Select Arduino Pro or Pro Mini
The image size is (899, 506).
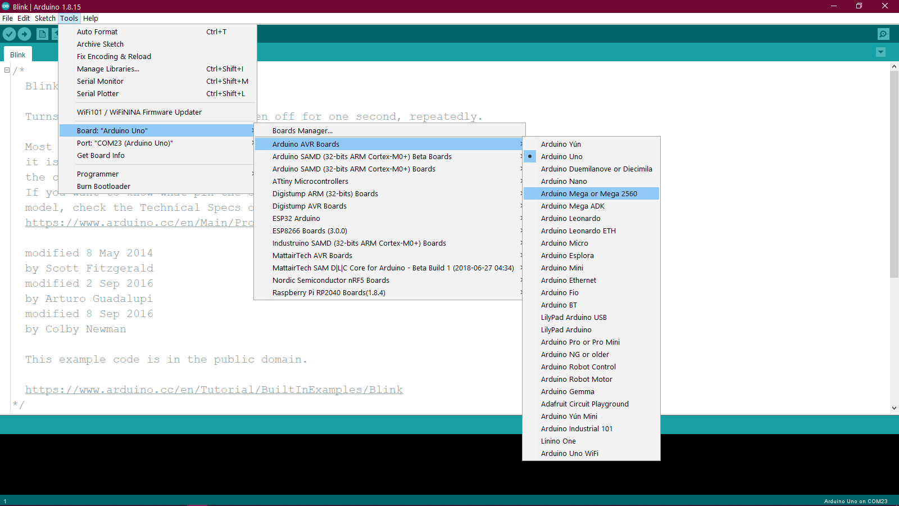[x=592, y=342]
